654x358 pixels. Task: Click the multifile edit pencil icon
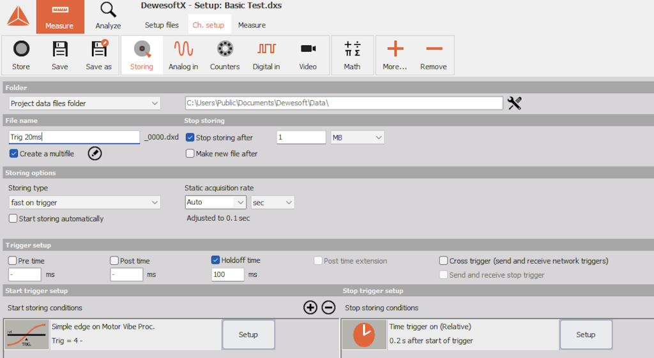95,153
